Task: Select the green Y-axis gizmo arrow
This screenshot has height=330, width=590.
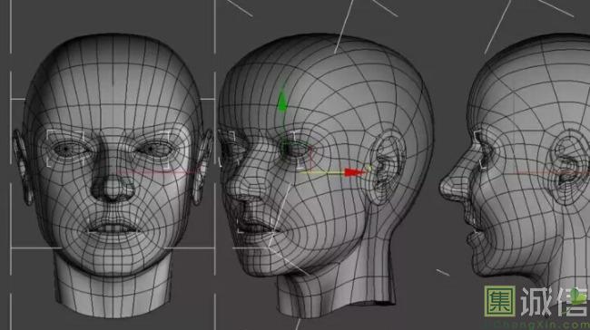Action: point(281,101)
